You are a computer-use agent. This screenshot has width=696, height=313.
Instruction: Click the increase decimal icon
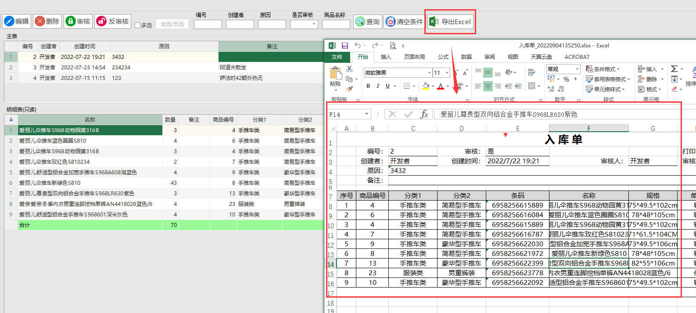click(551, 89)
